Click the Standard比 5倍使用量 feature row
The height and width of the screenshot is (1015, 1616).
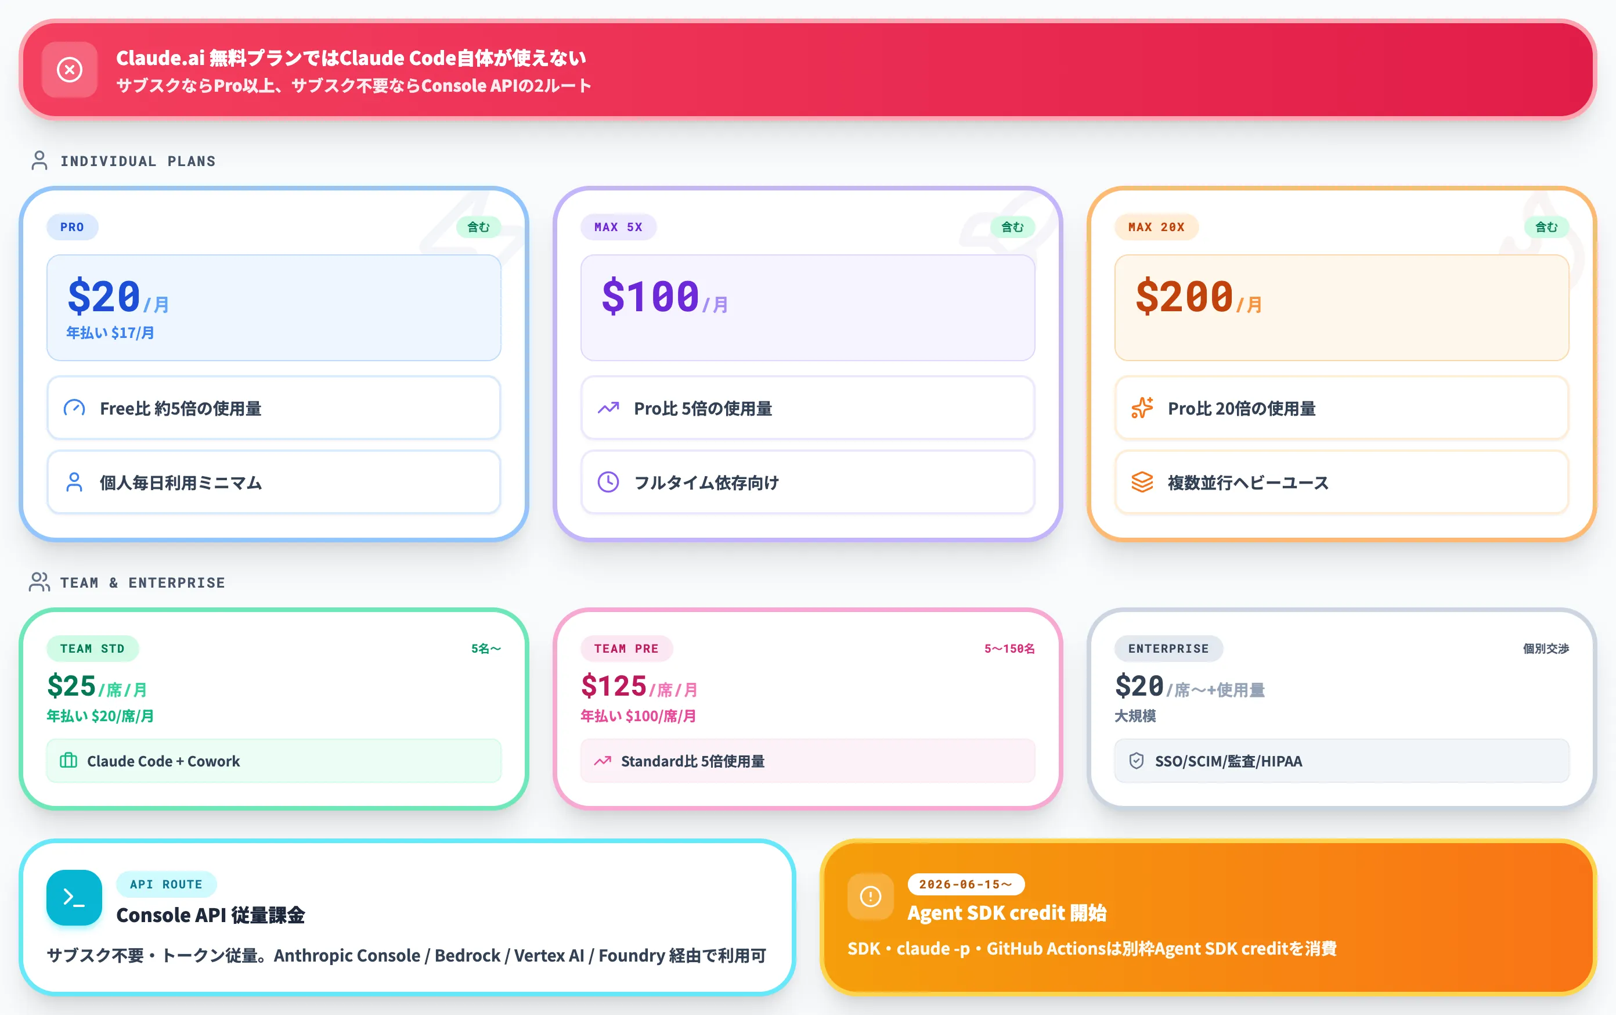tap(807, 761)
